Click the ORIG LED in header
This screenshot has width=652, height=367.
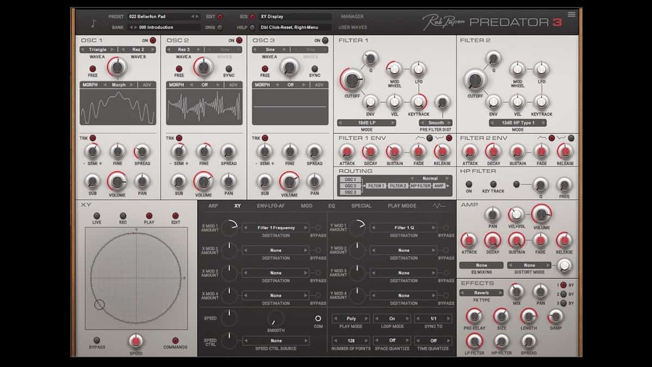(220, 27)
